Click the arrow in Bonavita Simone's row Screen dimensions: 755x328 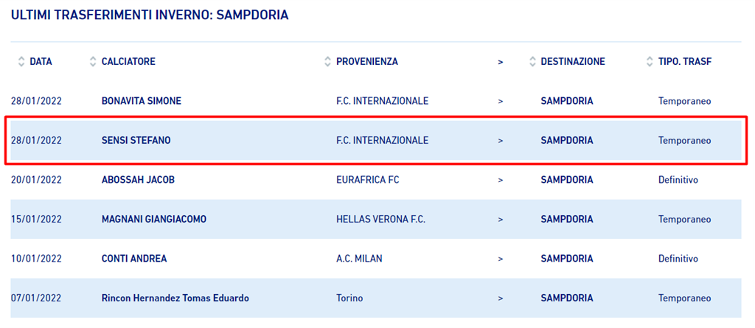pos(501,101)
